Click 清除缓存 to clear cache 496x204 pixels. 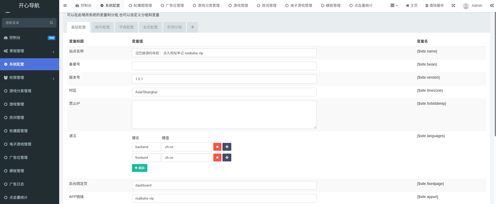point(434,5)
